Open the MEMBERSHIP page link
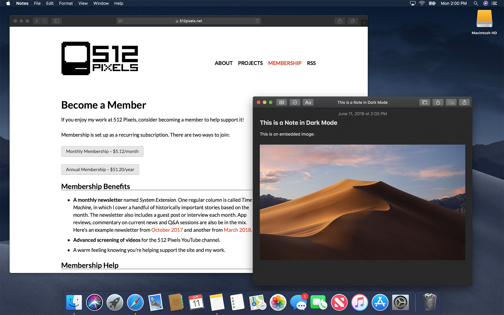Viewport: 504px width, 315px height. (285, 63)
